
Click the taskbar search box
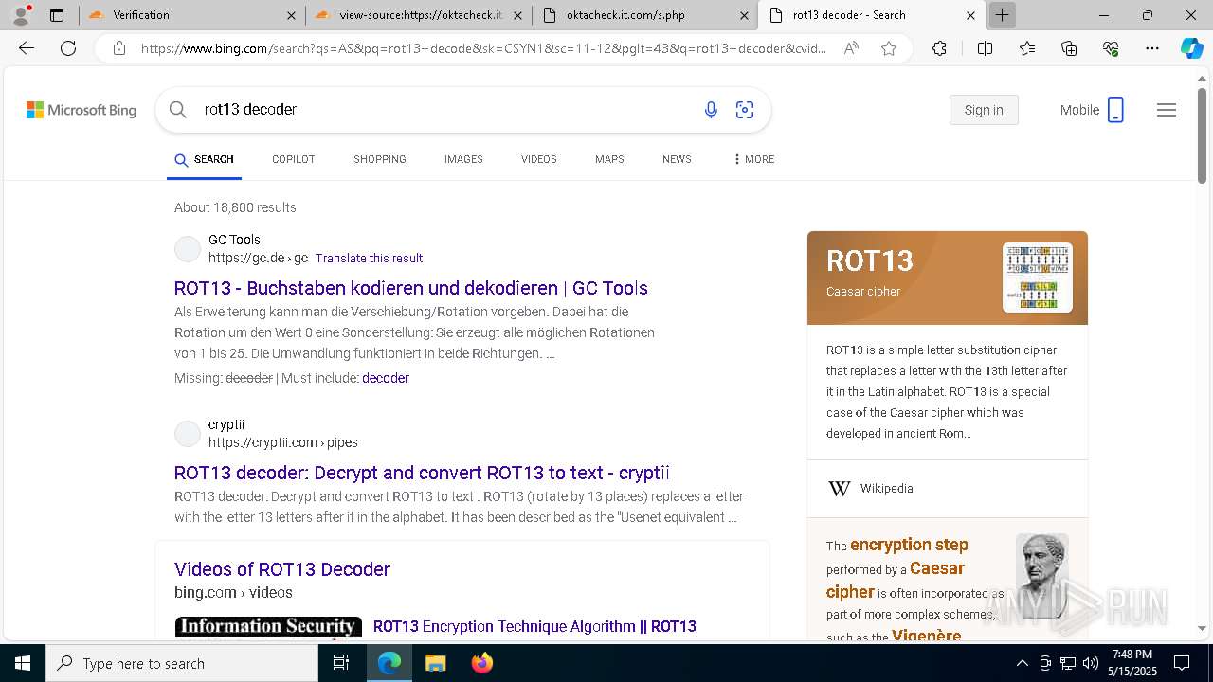pos(182,663)
